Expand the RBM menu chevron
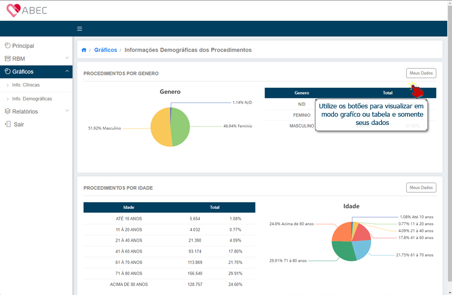The width and height of the screenshot is (452, 295). pyautogui.click(x=67, y=58)
